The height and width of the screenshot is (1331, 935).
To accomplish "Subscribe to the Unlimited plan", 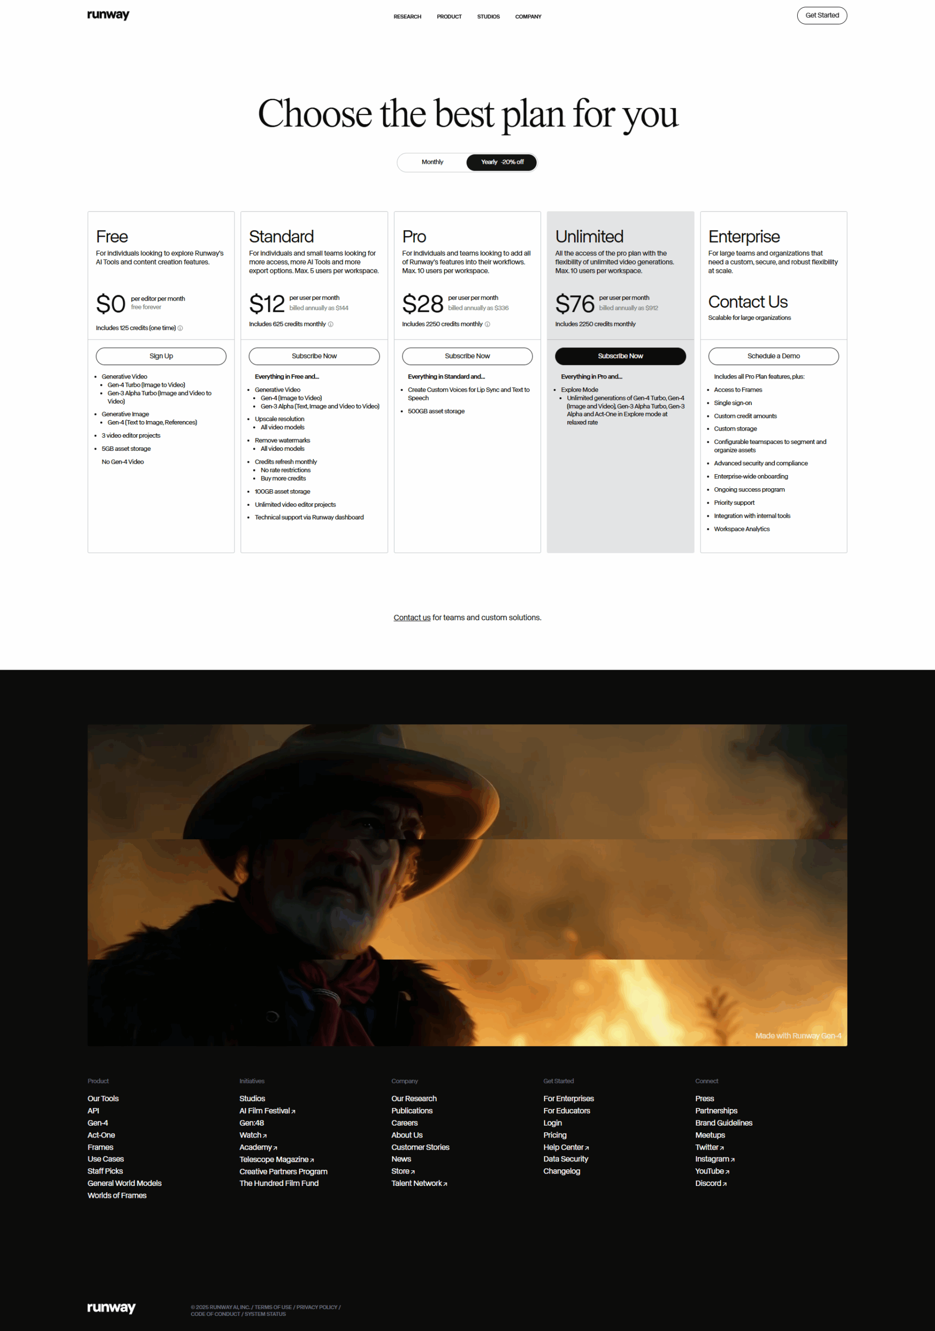I will tap(620, 356).
